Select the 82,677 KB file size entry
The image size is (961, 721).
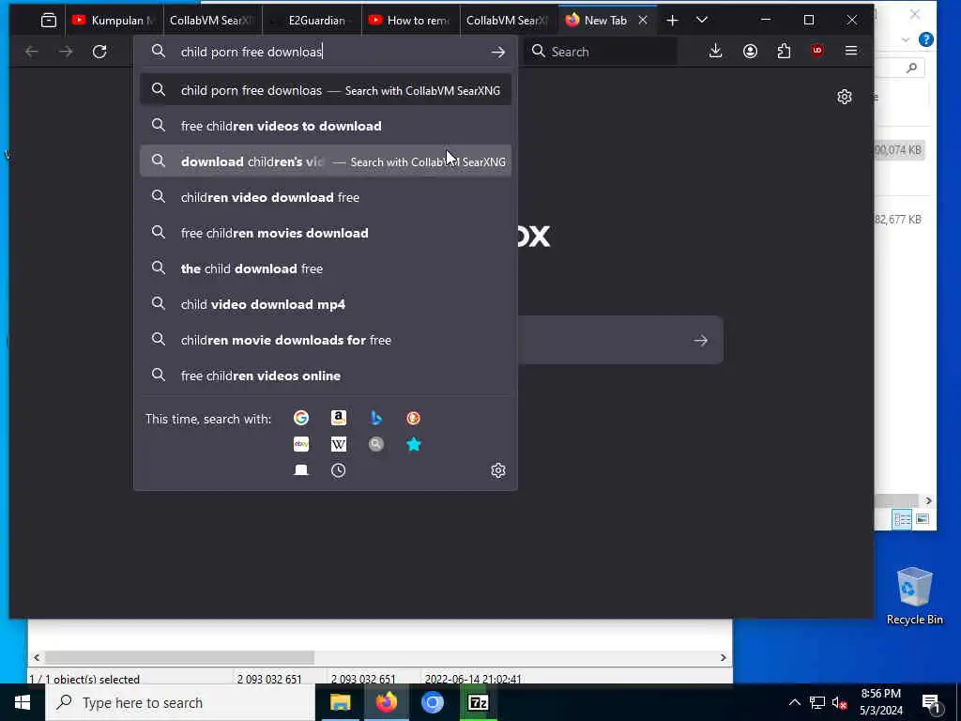[x=898, y=220]
